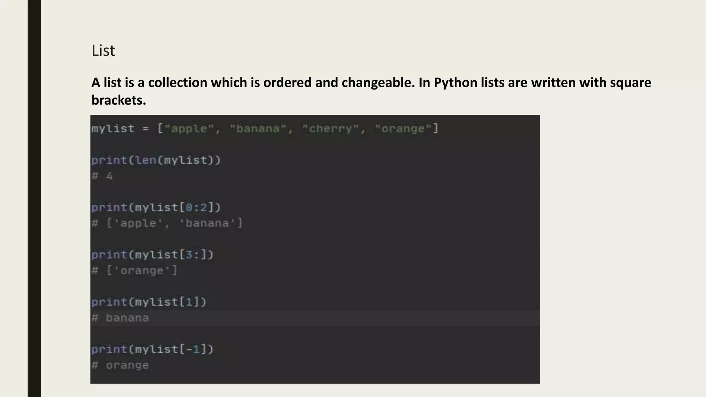Click the 'List' slide title

click(x=103, y=51)
